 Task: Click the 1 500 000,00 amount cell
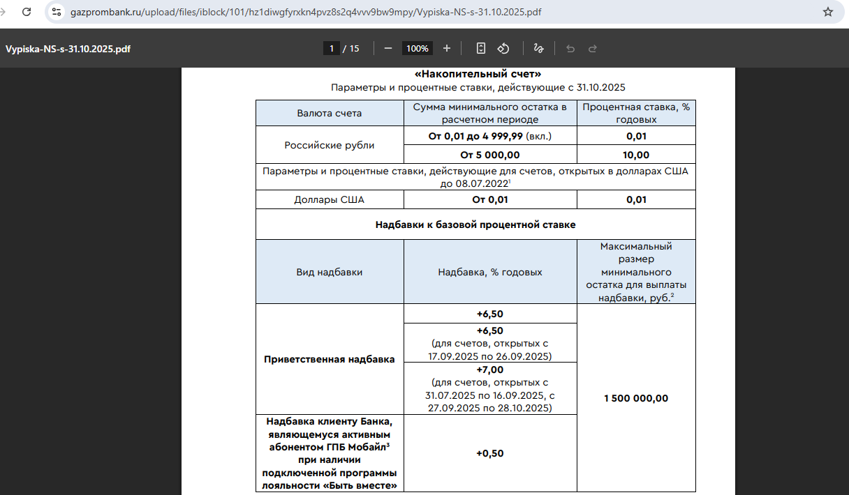635,398
